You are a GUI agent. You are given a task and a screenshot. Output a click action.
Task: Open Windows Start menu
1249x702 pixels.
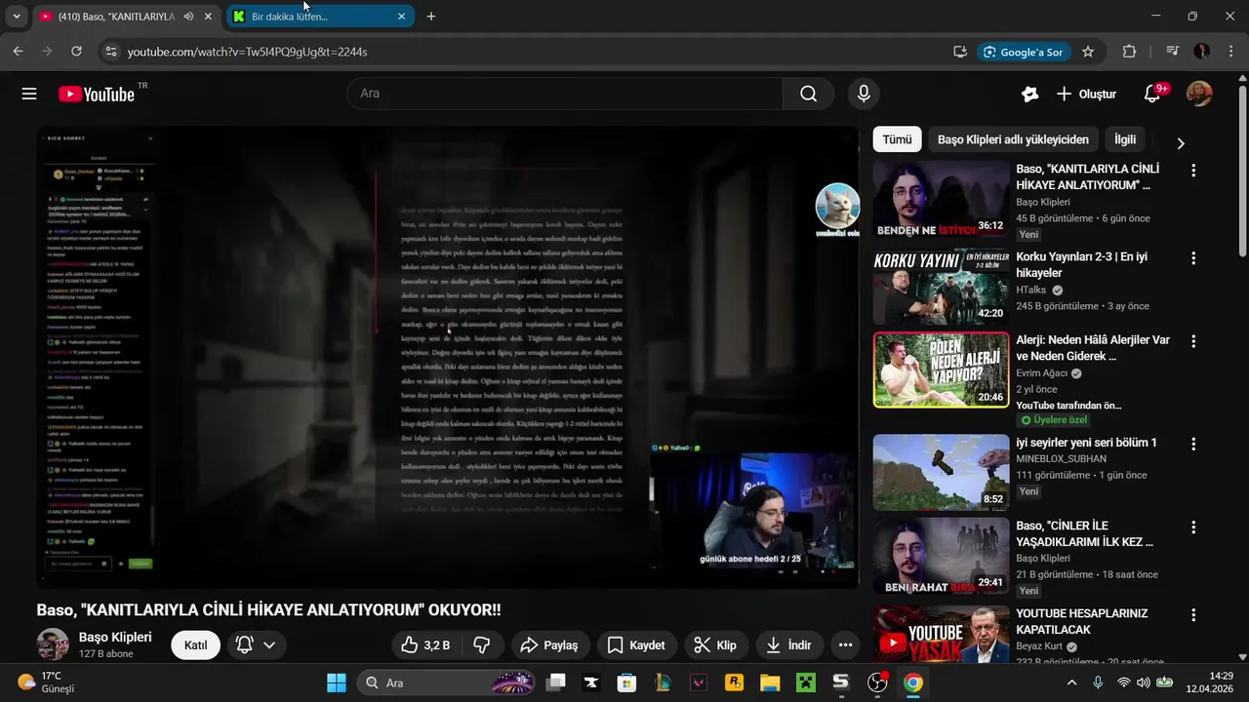[337, 682]
